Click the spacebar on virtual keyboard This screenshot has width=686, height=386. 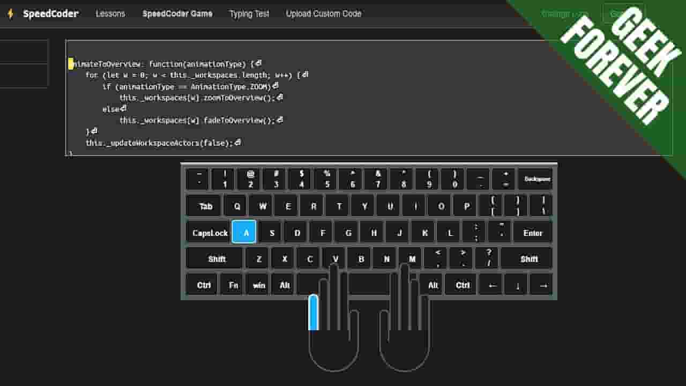(x=357, y=285)
